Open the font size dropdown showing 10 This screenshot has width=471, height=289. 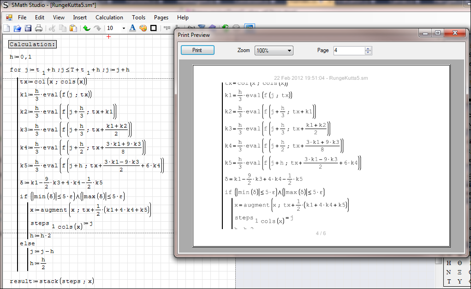123,29
